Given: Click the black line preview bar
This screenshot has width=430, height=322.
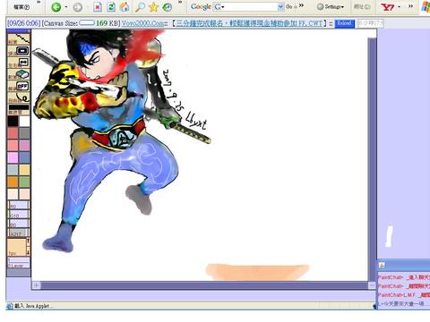Looking at the screenshot, I should pos(19,108).
